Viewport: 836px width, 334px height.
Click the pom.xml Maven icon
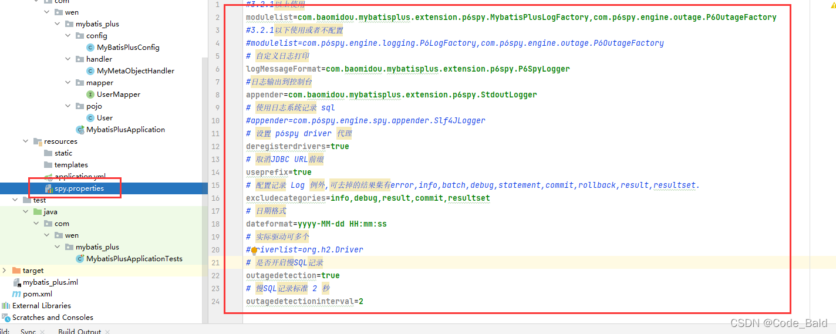tap(17, 294)
